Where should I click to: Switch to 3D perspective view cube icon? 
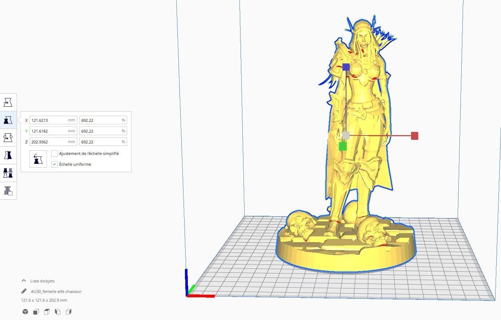[x=25, y=312]
